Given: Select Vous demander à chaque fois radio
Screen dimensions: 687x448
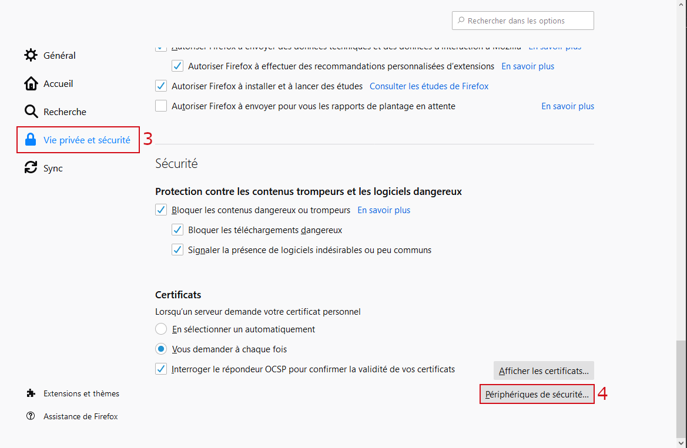Looking at the screenshot, I should [x=161, y=349].
